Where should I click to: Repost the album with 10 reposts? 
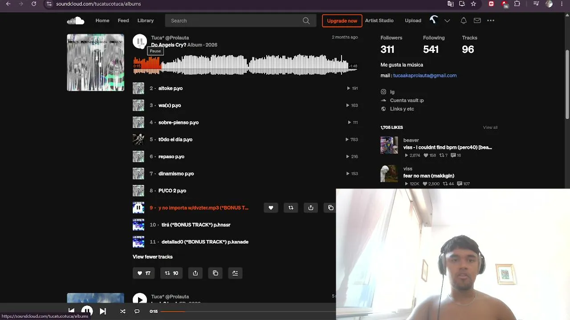coord(171,273)
